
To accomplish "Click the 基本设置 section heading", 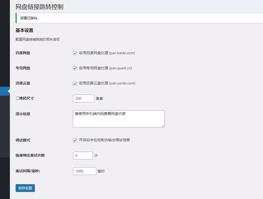I will point(24,30).
